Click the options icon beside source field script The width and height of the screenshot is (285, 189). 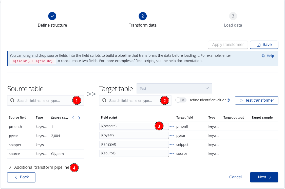172,154
